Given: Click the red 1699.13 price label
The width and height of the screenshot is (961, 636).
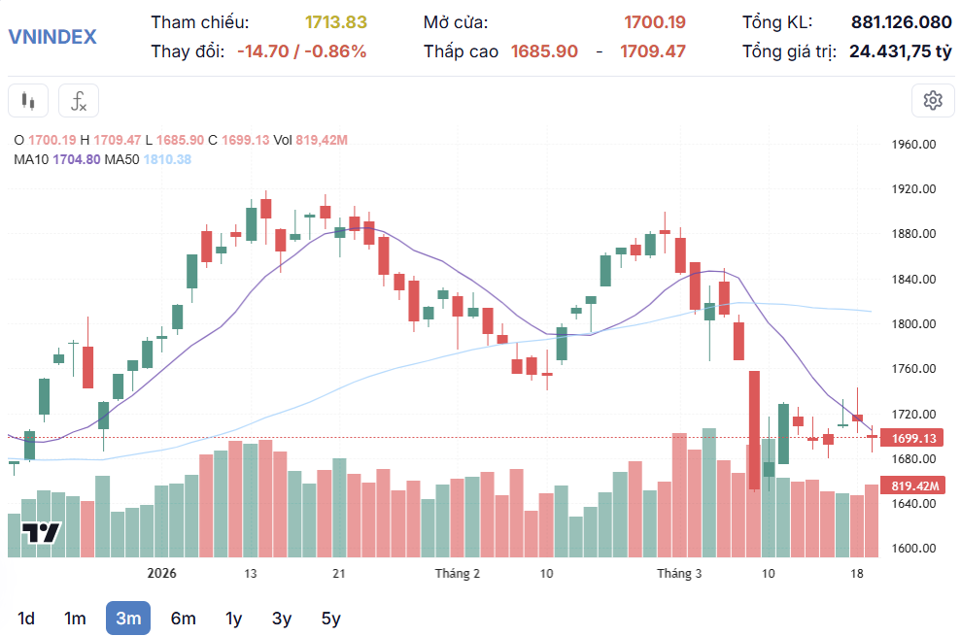Looking at the screenshot, I should tap(913, 439).
